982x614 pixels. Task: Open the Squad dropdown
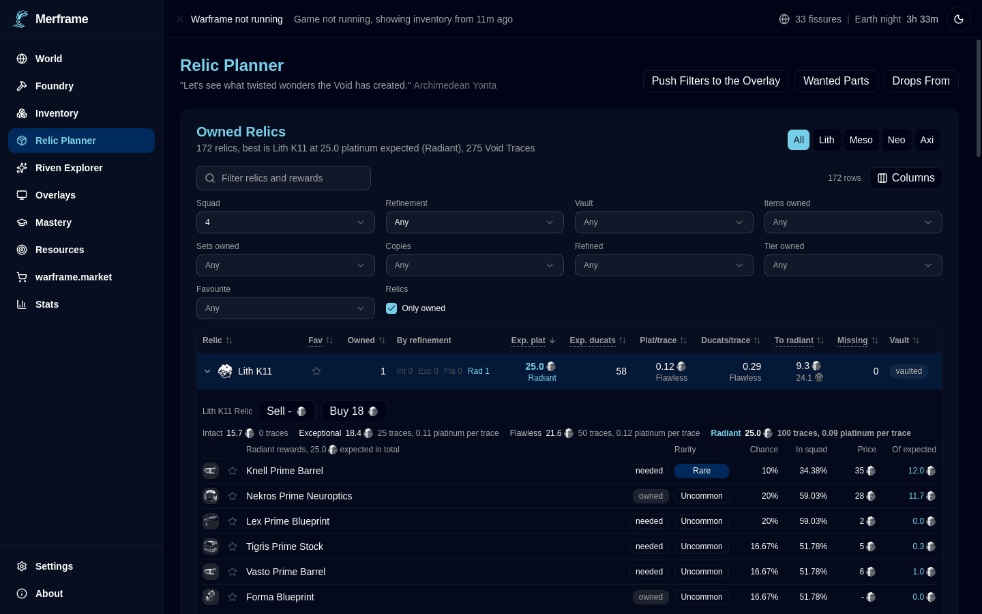tap(285, 222)
